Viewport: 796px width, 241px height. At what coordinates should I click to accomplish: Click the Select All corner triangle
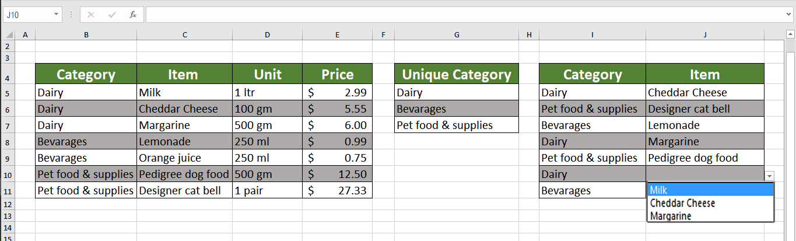pyautogui.click(x=8, y=35)
